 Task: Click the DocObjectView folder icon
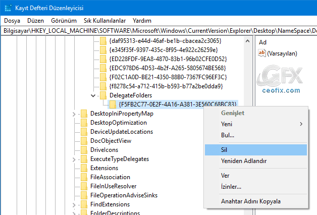pos(84,141)
